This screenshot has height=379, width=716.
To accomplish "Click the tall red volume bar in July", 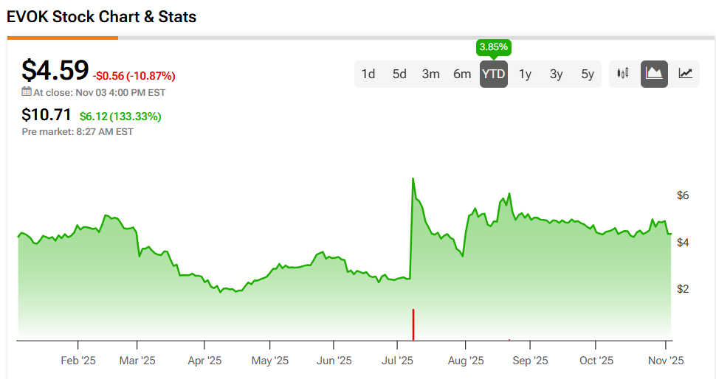I will [x=413, y=324].
